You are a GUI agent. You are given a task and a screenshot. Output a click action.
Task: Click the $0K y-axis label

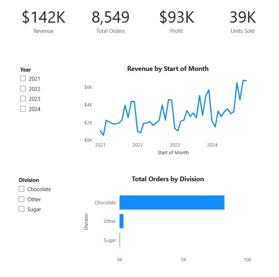88,140
